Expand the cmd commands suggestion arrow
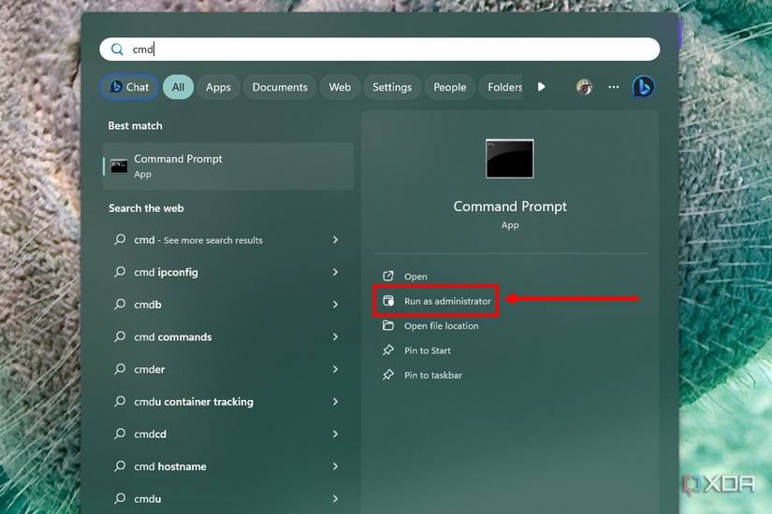 pyautogui.click(x=335, y=336)
